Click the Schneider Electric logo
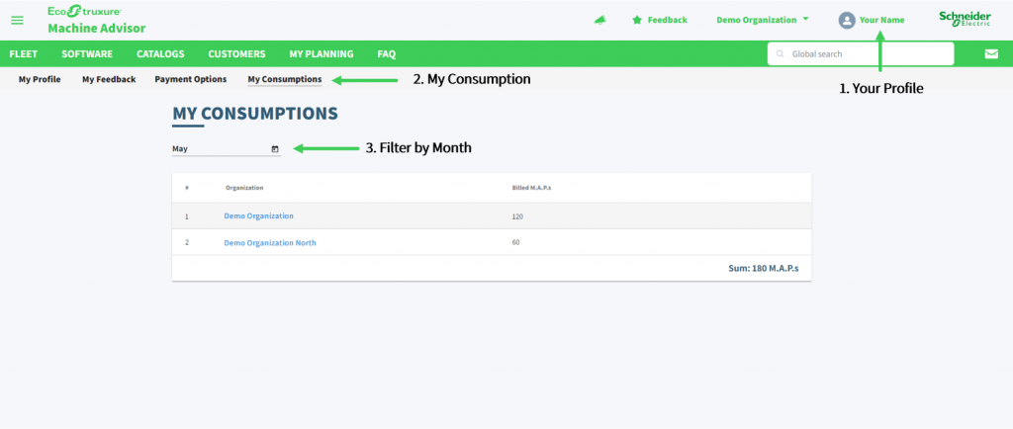The height and width of the screenshot is (429, 1013). (965, 20)
